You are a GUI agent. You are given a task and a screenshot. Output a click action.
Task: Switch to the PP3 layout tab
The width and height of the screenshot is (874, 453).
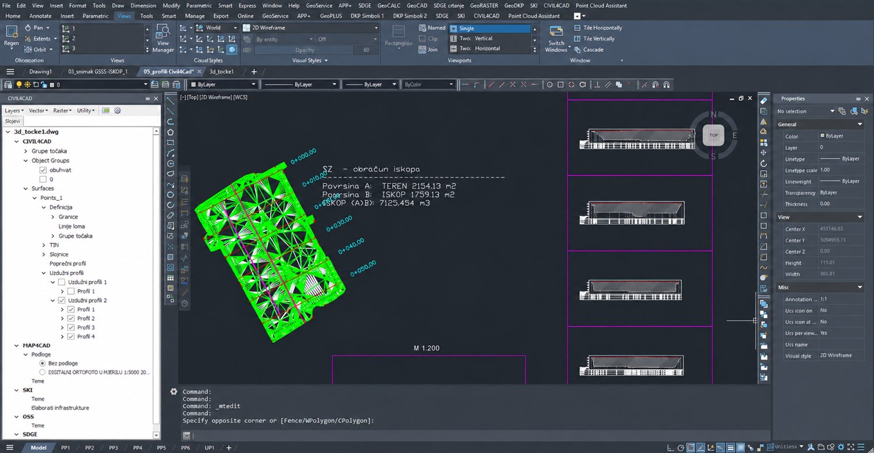(x=113, y=448)
